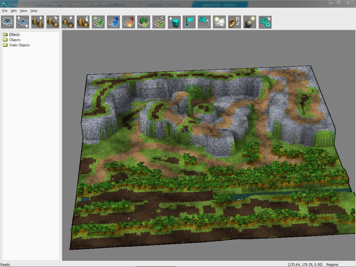
Task: Pick the smooth terrain tool
Action: click(53, 22)
